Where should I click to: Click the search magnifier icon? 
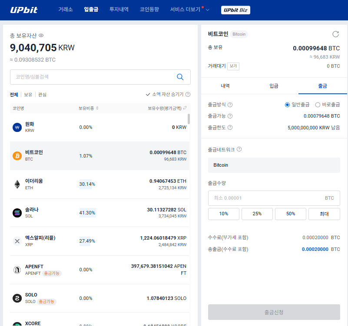tap(180, 77)
